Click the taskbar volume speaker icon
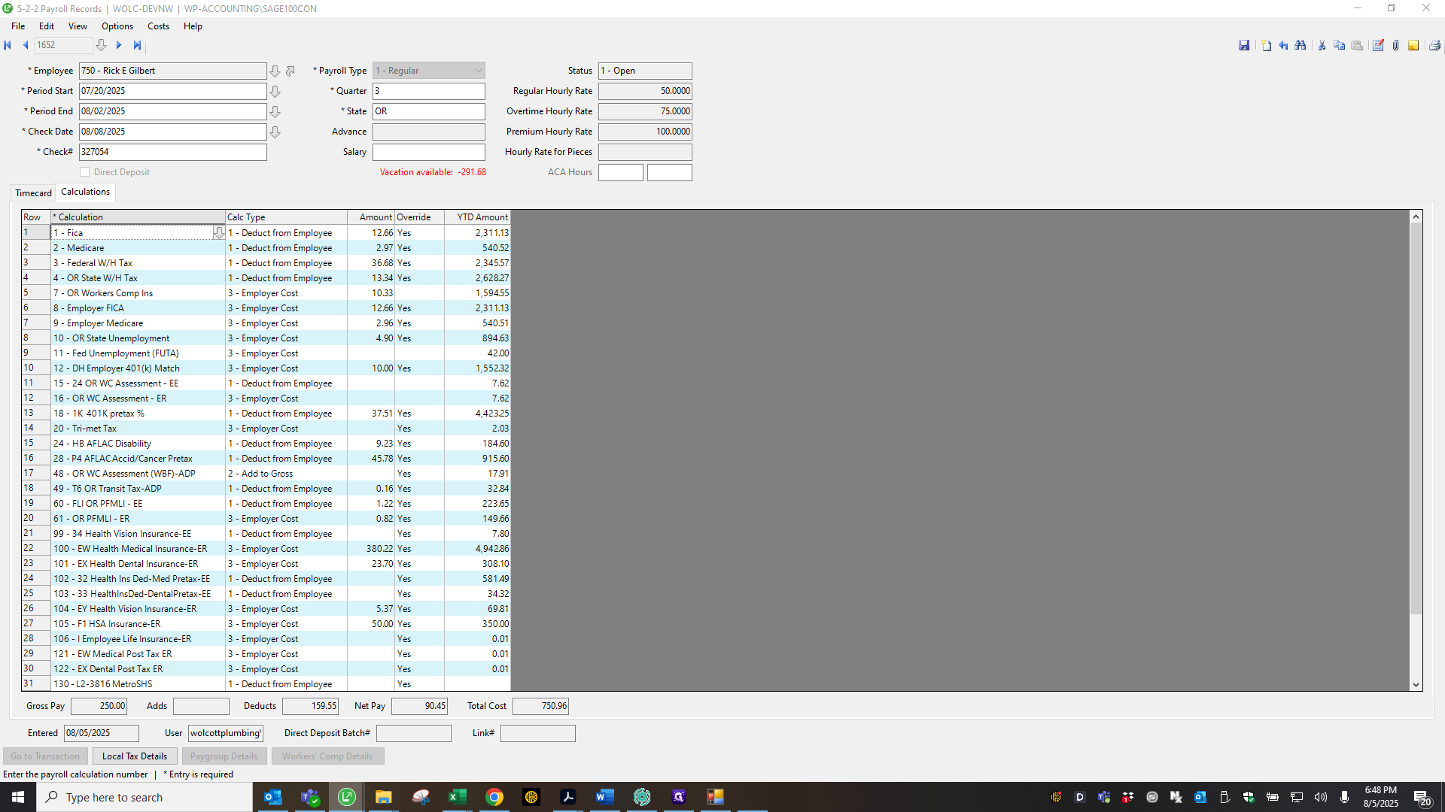1445x812 pixels. pos(1321,797)
